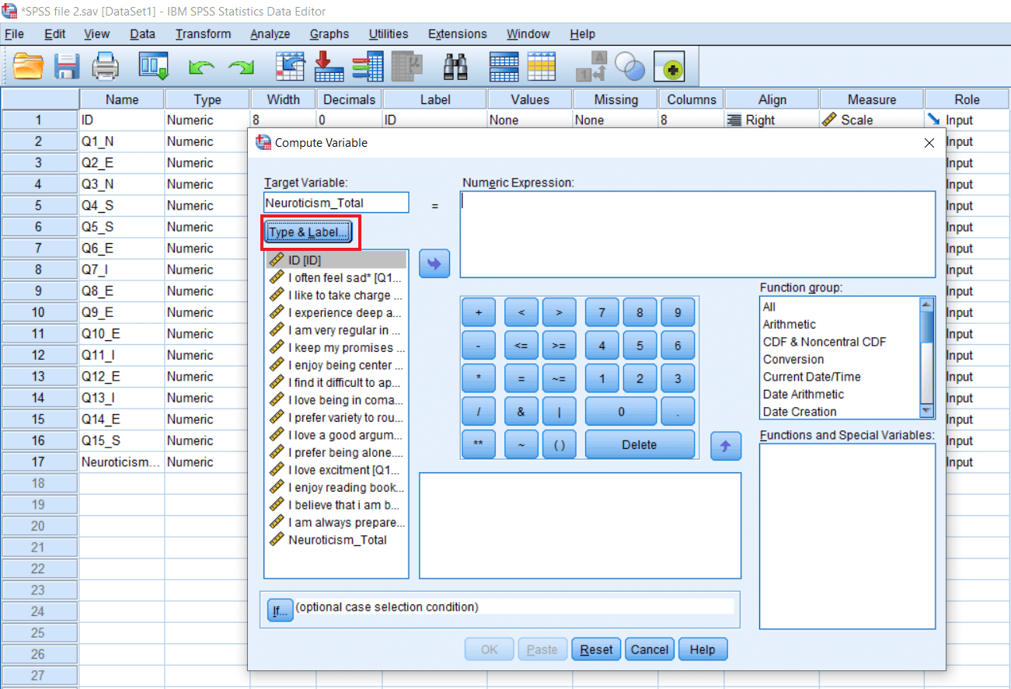Click the blue two-stacked-tables toolbar icon

(x=504, y=67)
